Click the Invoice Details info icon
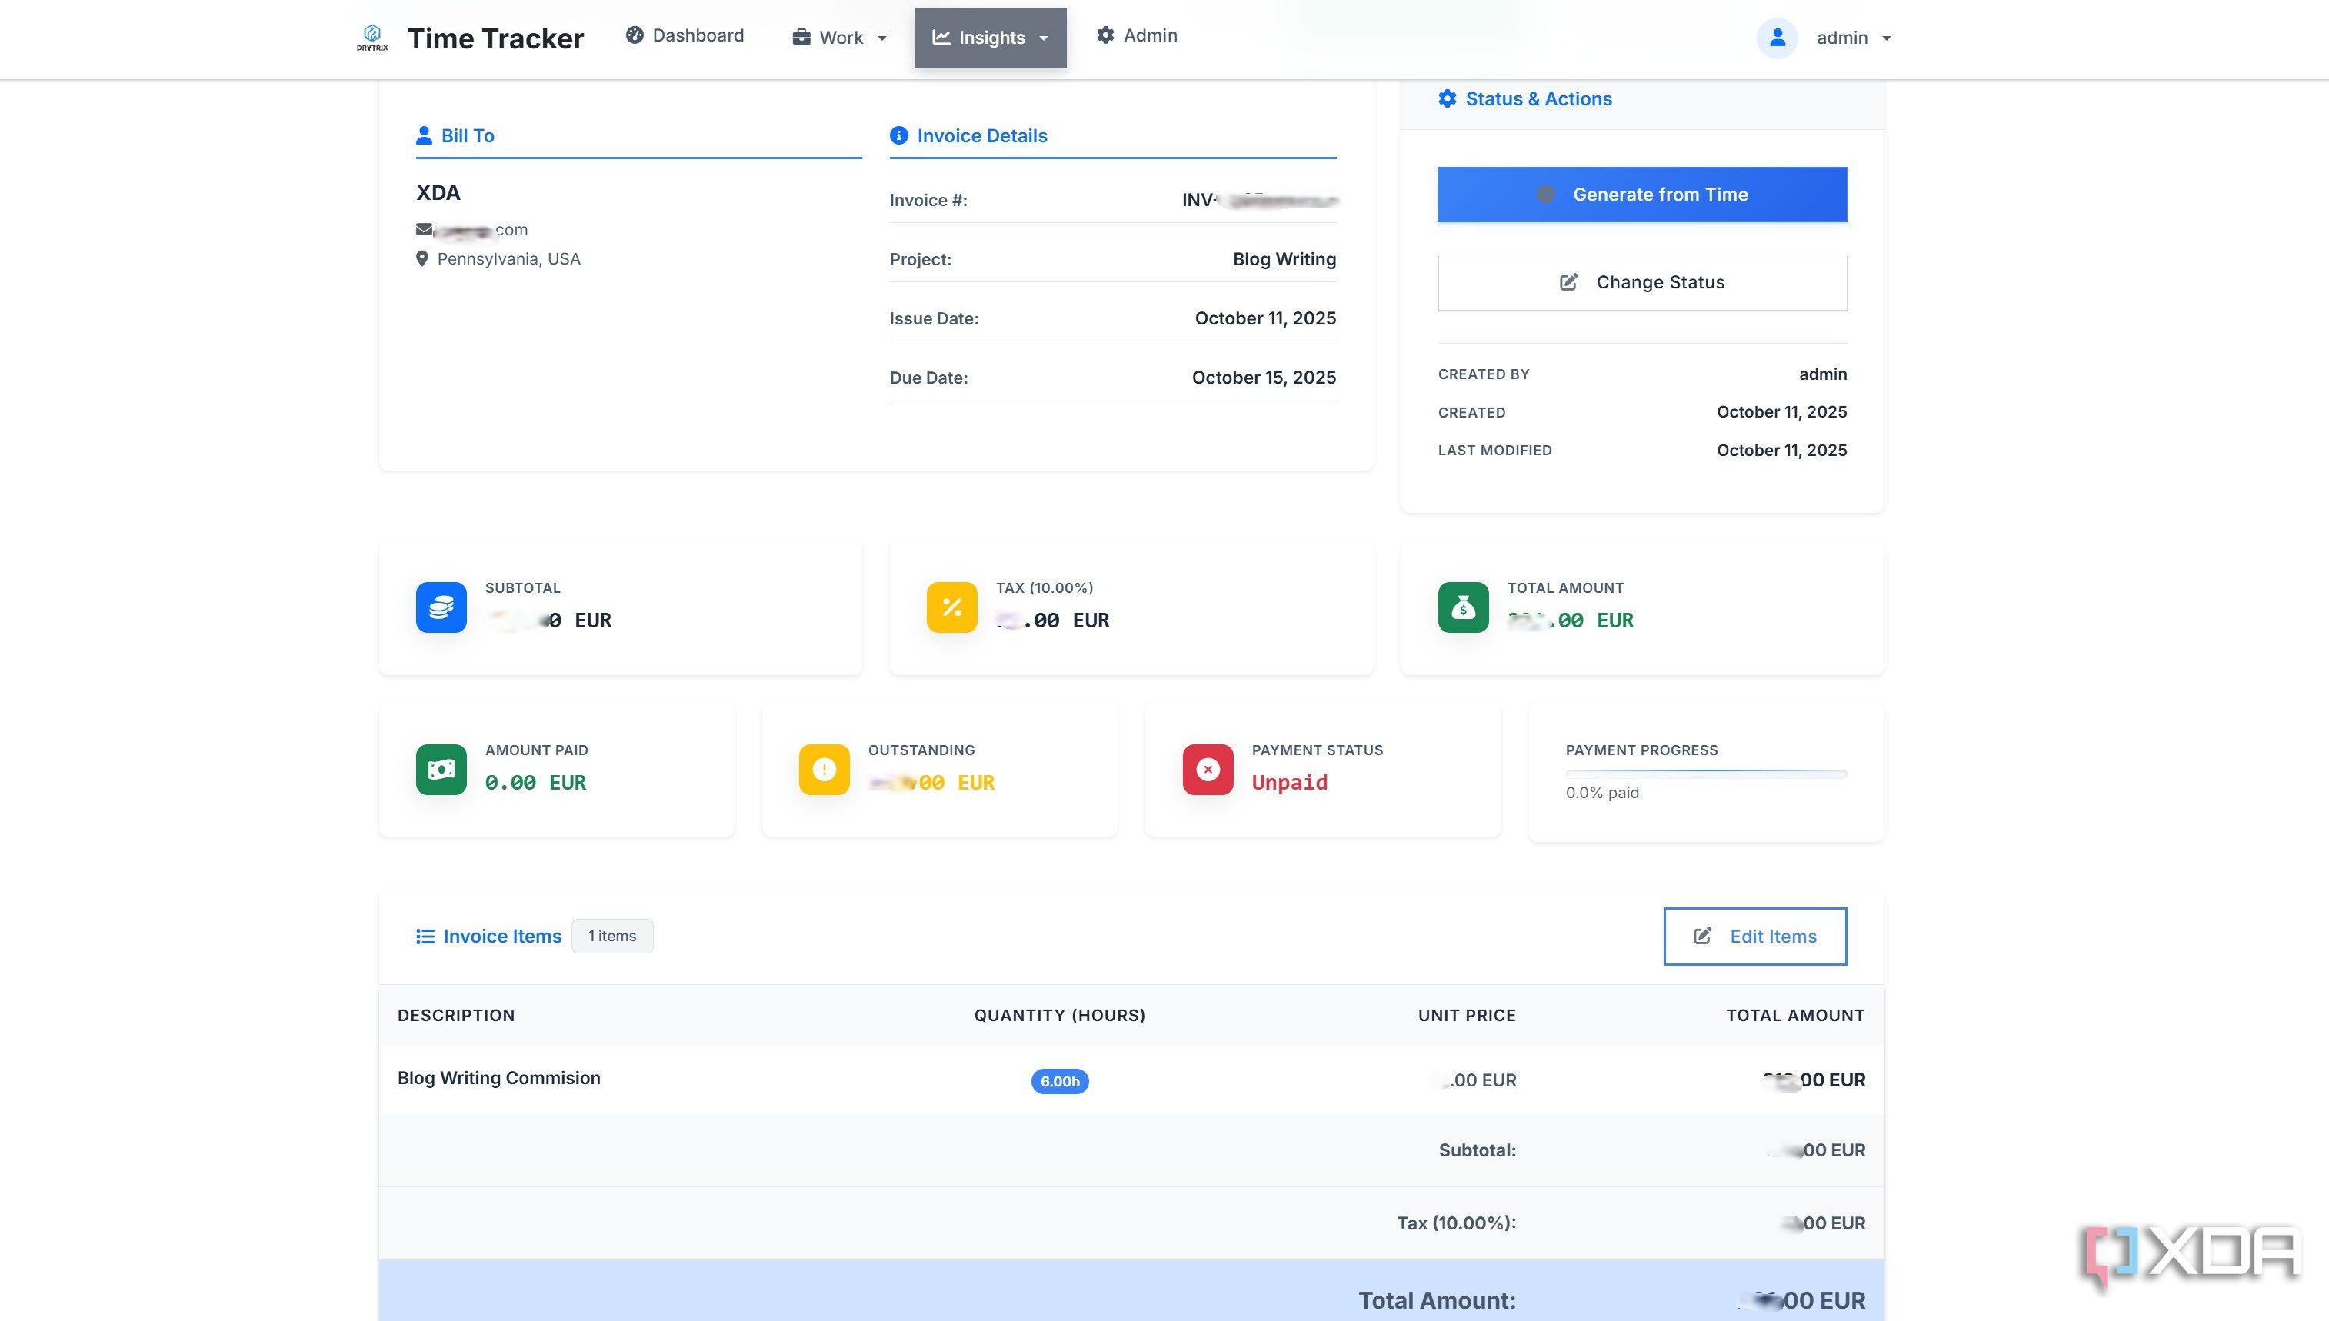2329x1321 pixels. pyautogui.click(x=899, y=135)
